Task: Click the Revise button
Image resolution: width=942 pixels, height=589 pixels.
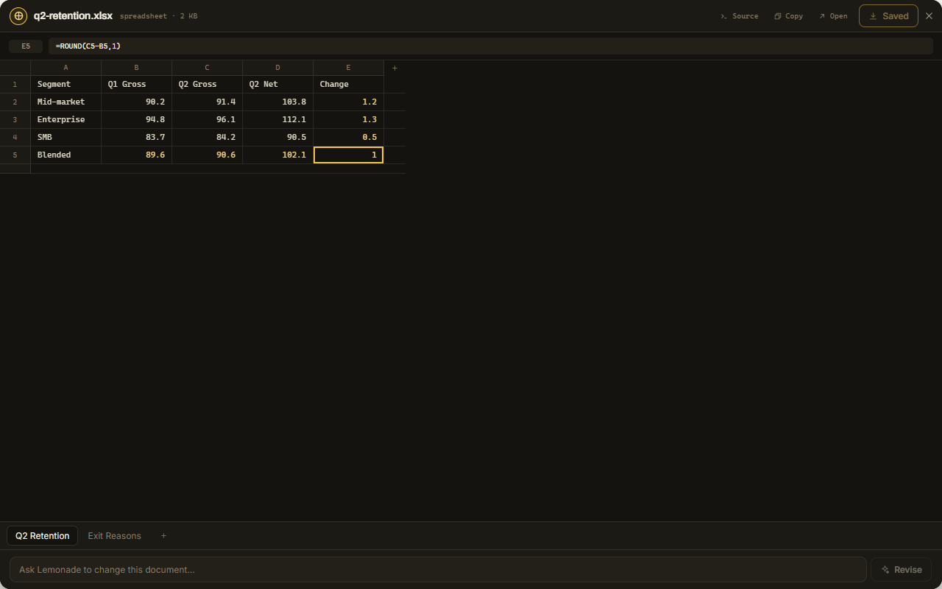Action: tap(902, 570)
